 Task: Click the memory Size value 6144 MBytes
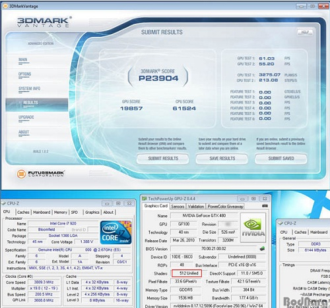click(315, 250)
